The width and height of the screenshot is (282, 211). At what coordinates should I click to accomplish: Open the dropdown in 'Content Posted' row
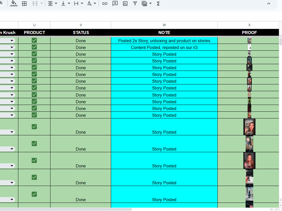(12, 47)
